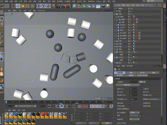Add a Light bulb object
167x125 pixels.
(x=108, y=6)
